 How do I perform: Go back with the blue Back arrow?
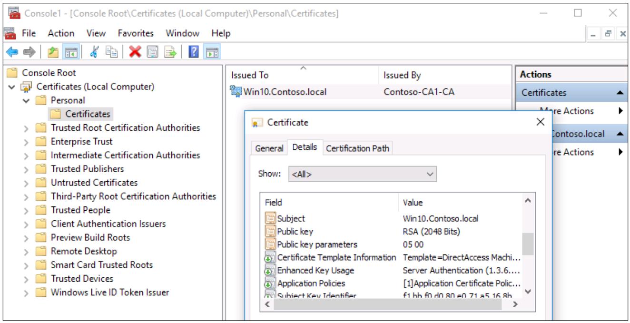(x=11, y=52)
